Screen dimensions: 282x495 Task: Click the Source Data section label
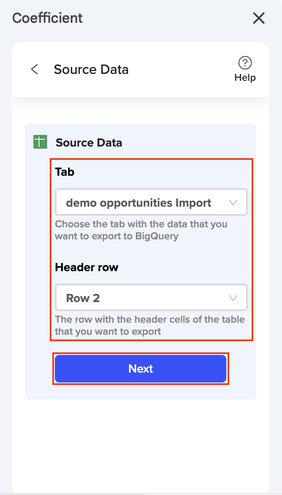coord(89,143)
